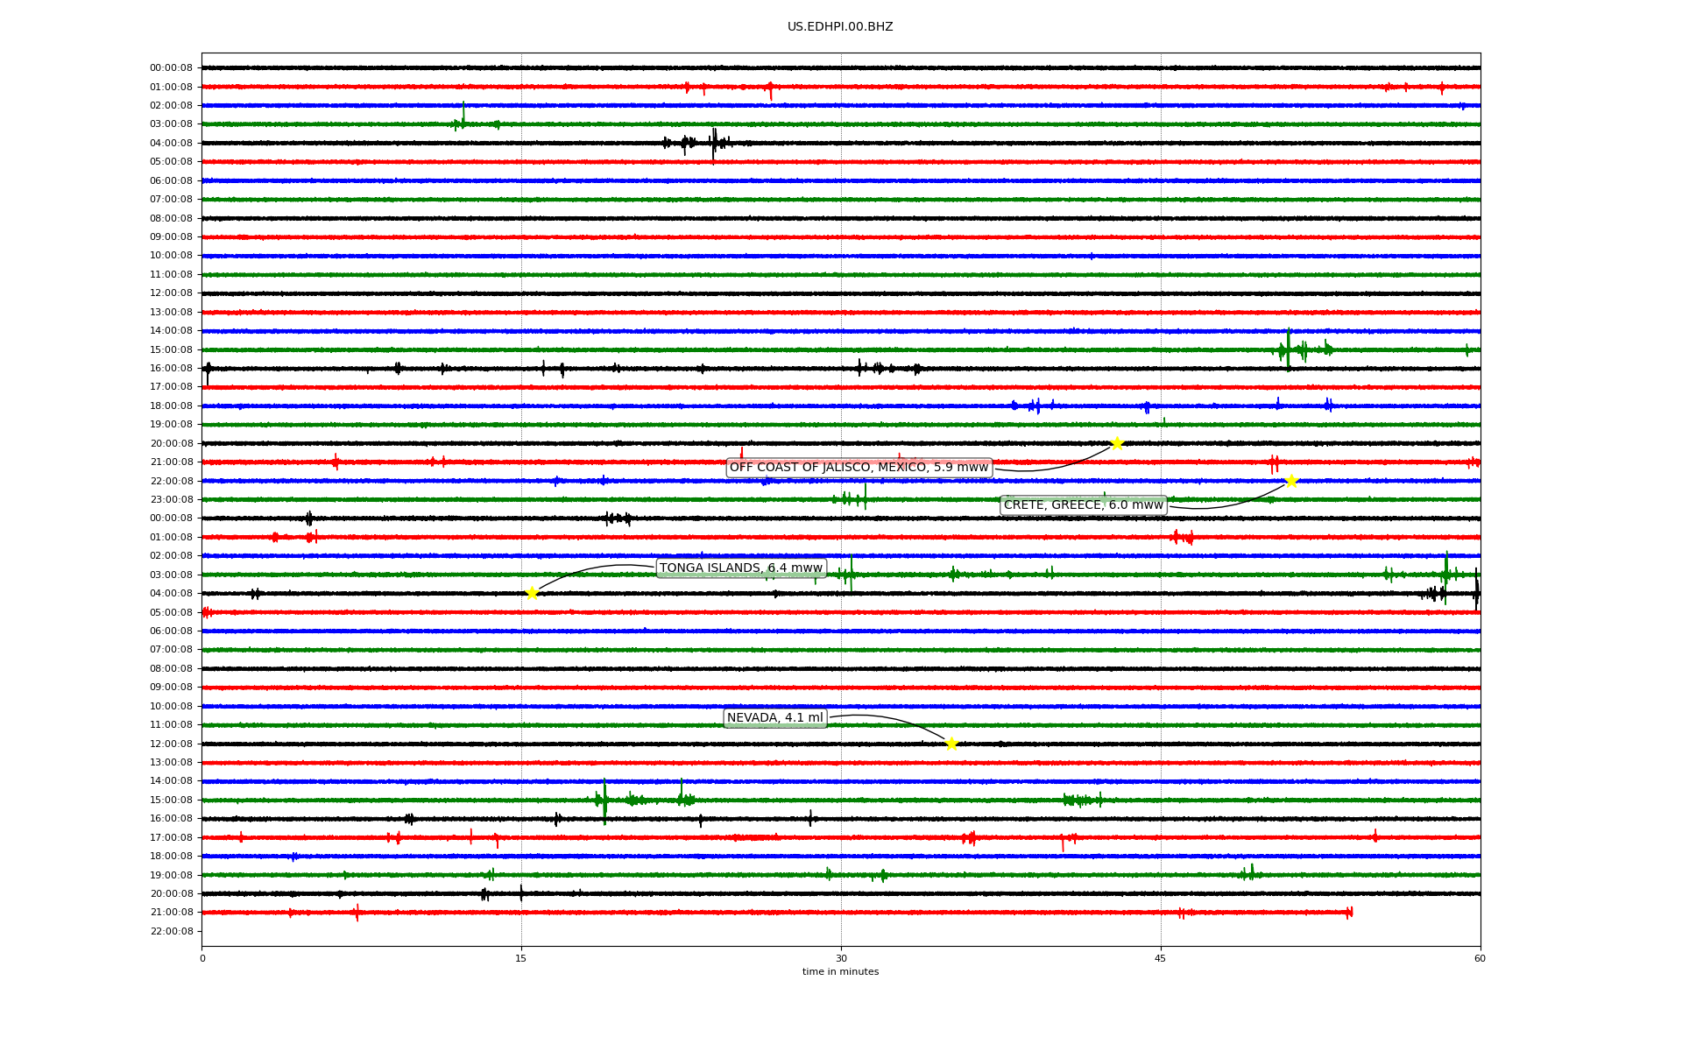Click the green burst on second 15:00:08 trace
This screenshot has height=1051, width=1682.
604,800
